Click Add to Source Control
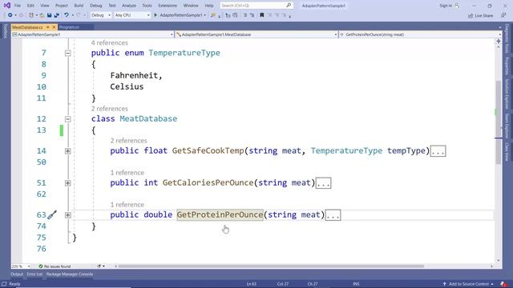 [x=468, y=284]
